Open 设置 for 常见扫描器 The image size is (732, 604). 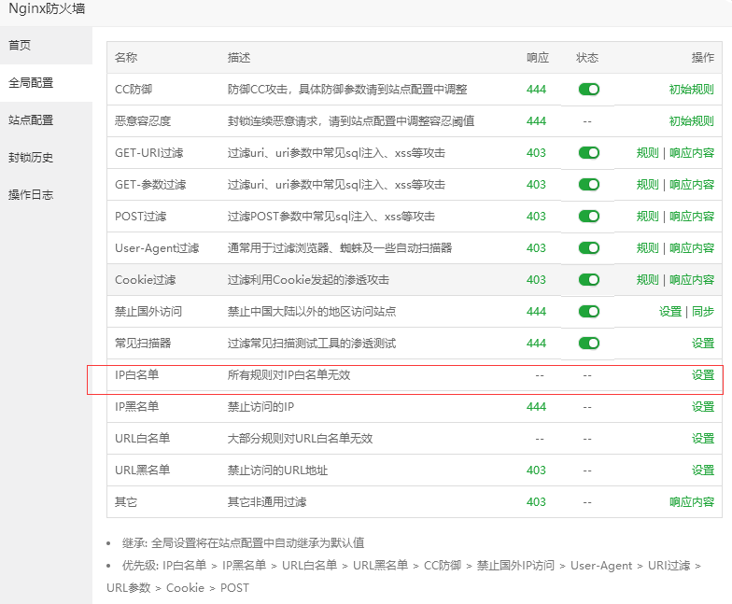(x=703, y=344)
